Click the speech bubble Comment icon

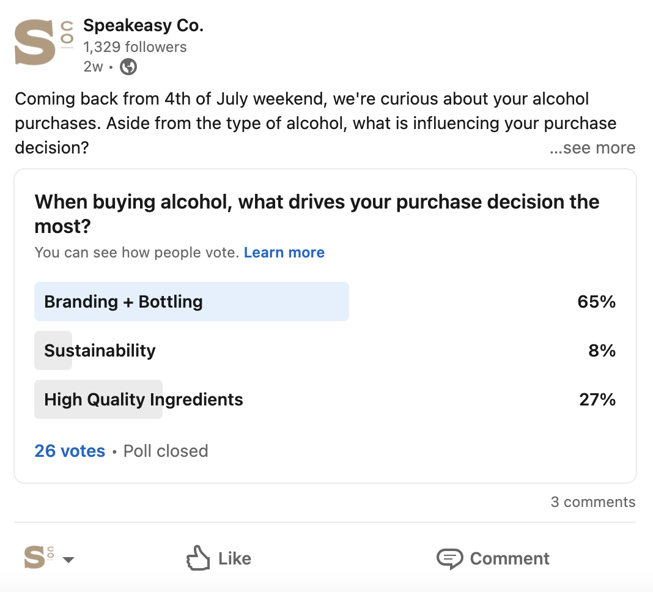pos(449,558)
